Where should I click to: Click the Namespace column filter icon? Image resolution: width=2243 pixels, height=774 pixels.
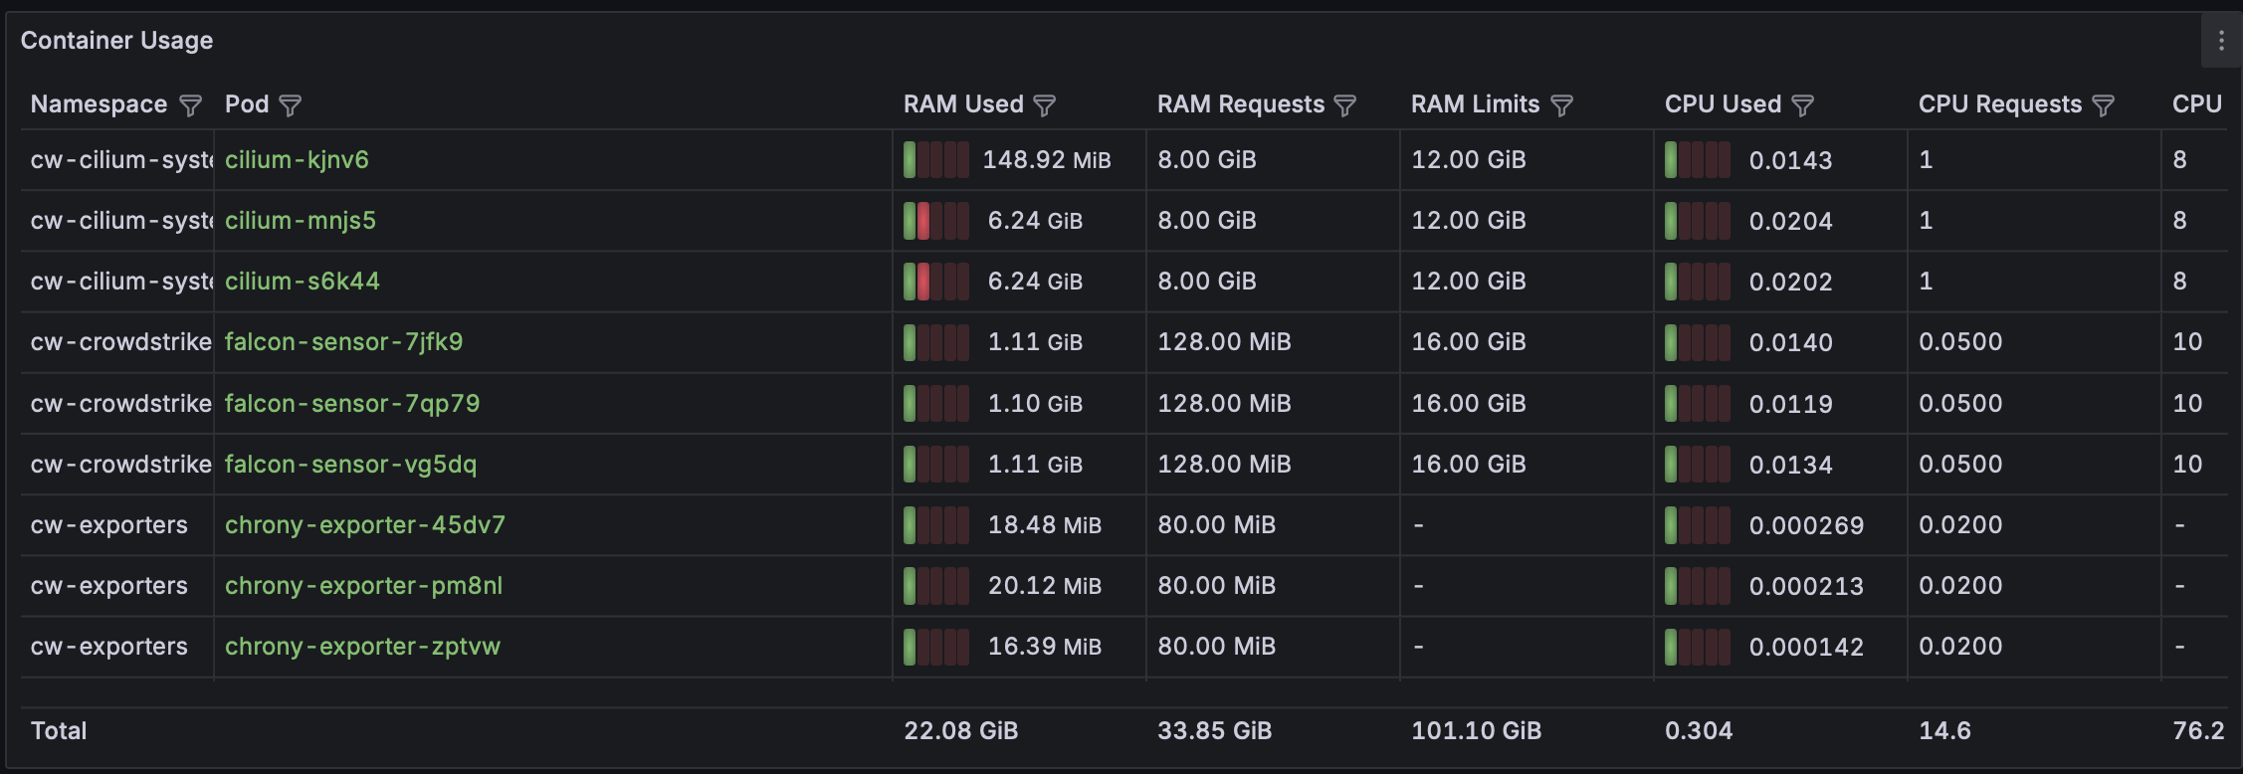click(190, 105)
